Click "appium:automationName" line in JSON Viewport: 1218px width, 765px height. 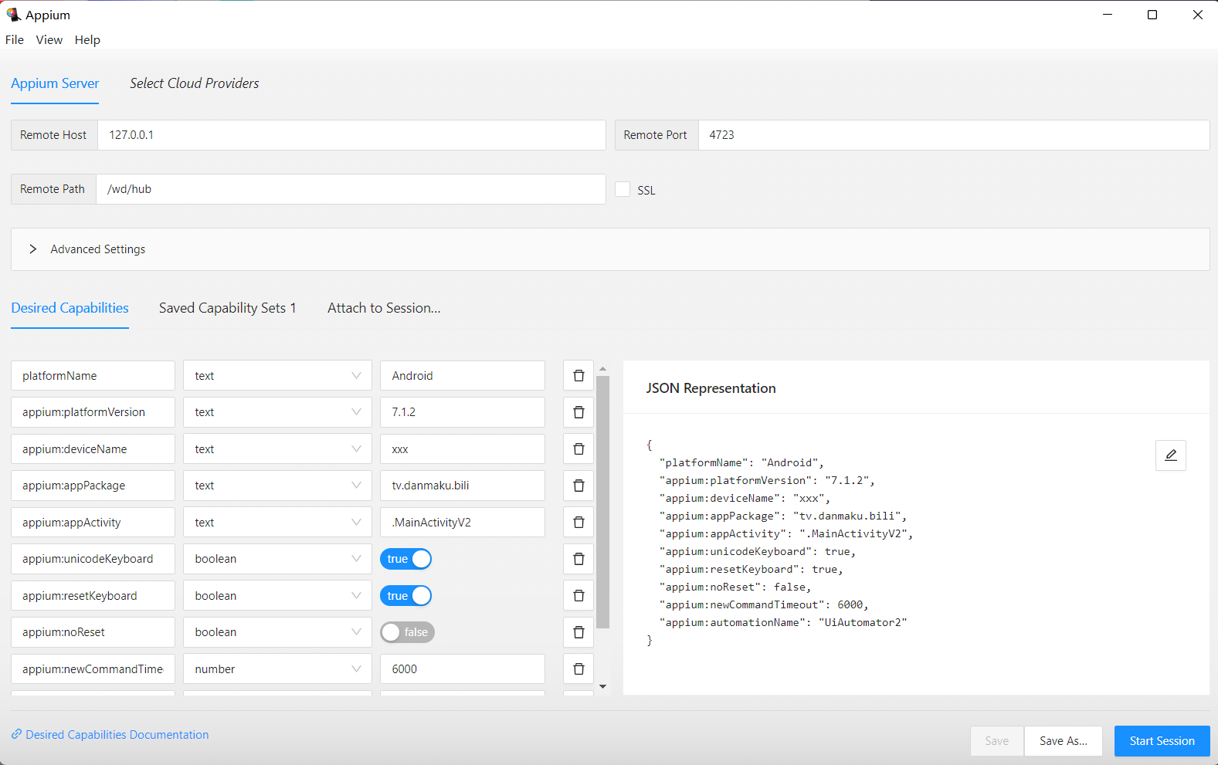tap(783, 622)
